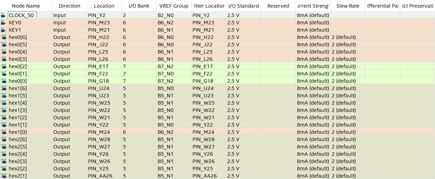The image size is (435, 179).
Task: Click the input pin icon beside CLOCK_50
Action: [3, 15]
